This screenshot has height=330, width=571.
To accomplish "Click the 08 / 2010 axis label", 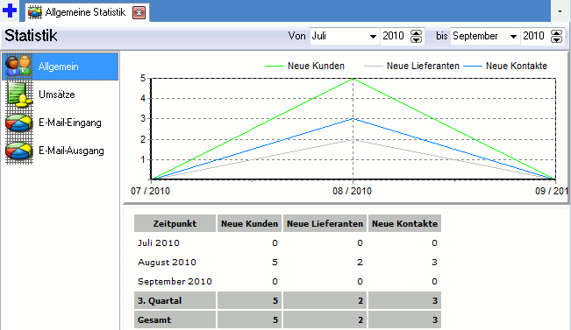I will click(352, 191).
